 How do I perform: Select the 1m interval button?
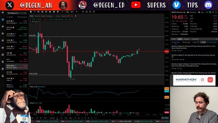(x=57, y=118)
